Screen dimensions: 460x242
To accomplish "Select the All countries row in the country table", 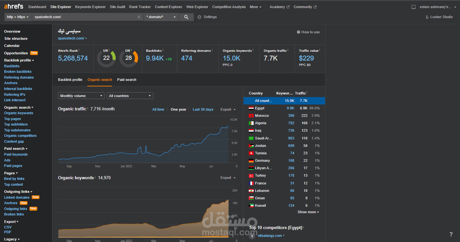I will click(284, 101).
